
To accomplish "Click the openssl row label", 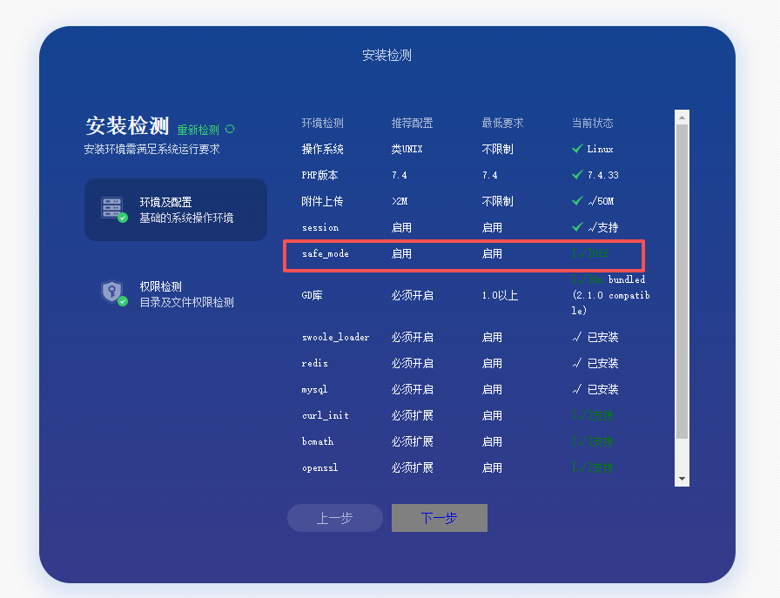I will (319, 467).
